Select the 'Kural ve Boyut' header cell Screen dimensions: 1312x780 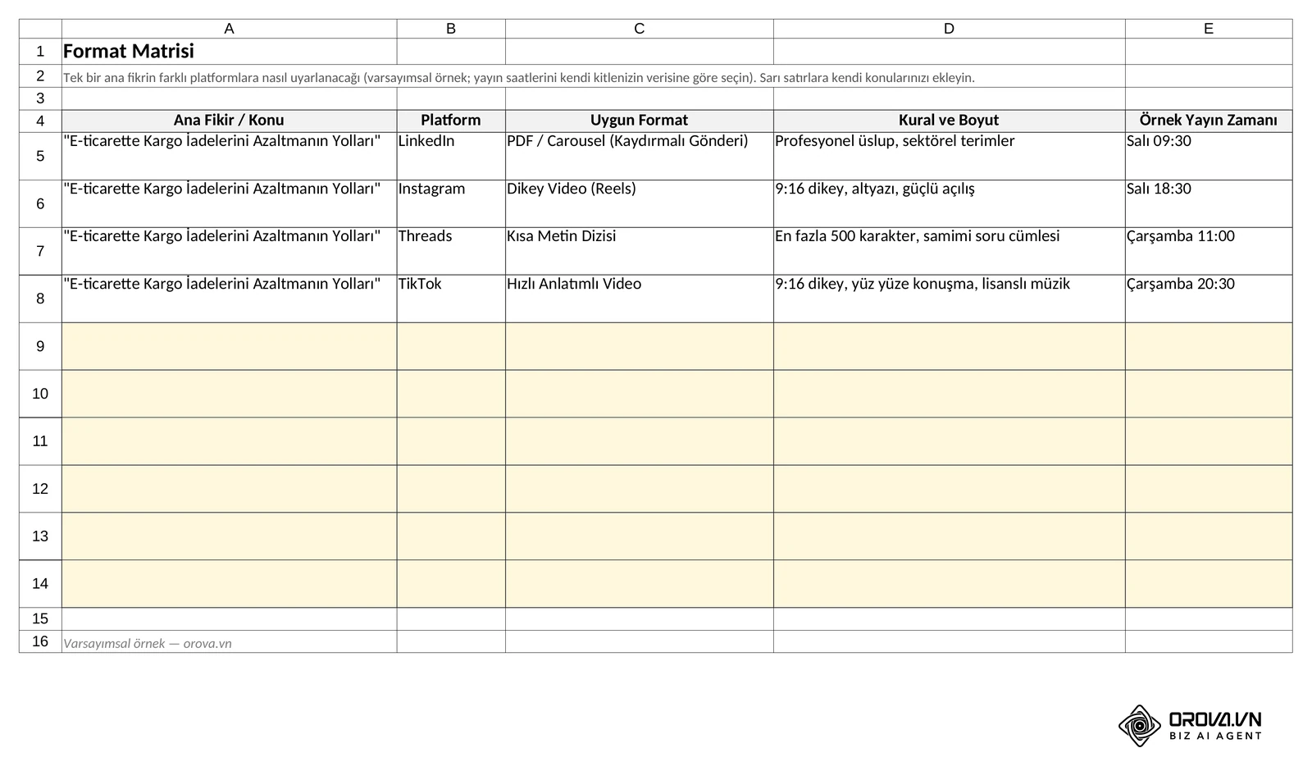tap(949, 121)
